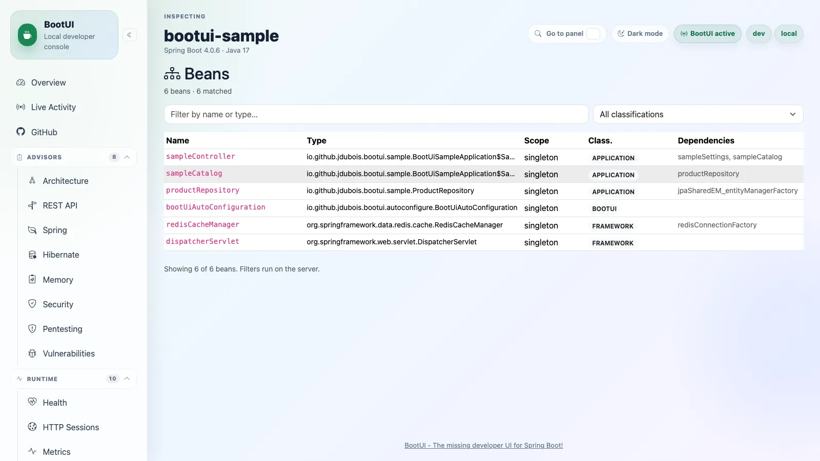820x461 pixels.
Task: Collapse the sidebar with the double-chevron icon
Action: 130,35
